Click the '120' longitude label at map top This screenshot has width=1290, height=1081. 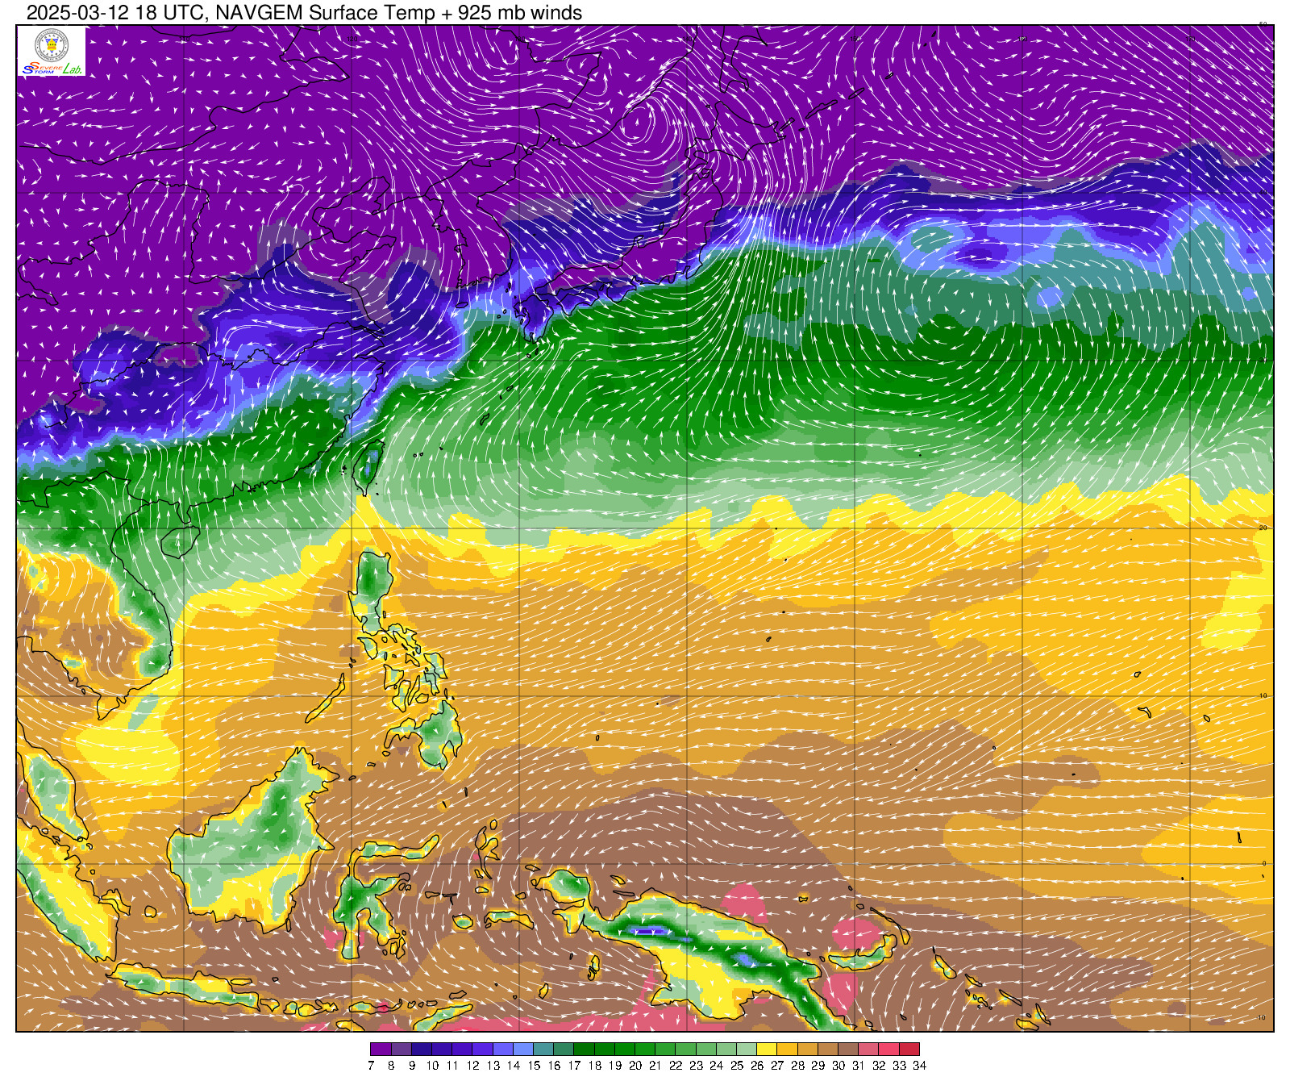point(352,38)
